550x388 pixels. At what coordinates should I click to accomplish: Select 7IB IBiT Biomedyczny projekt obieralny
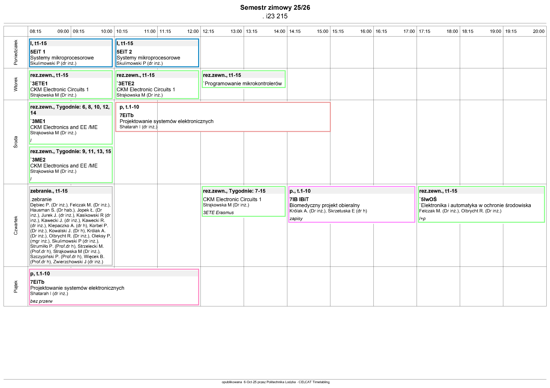pos(351,205)
